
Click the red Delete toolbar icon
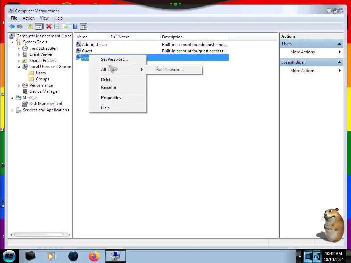pos(49,26)
